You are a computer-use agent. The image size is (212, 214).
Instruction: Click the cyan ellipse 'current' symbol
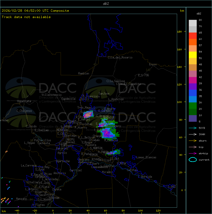click(193, 160)
